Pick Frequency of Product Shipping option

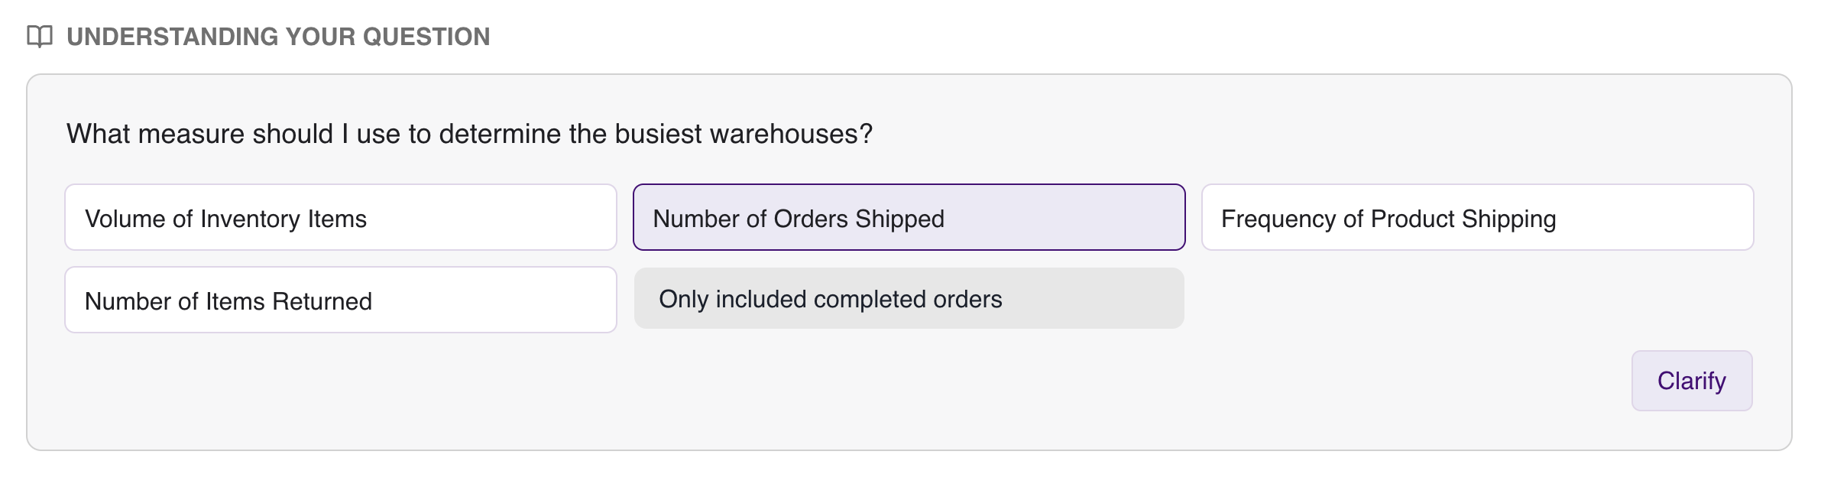(x=1478, y=217)
